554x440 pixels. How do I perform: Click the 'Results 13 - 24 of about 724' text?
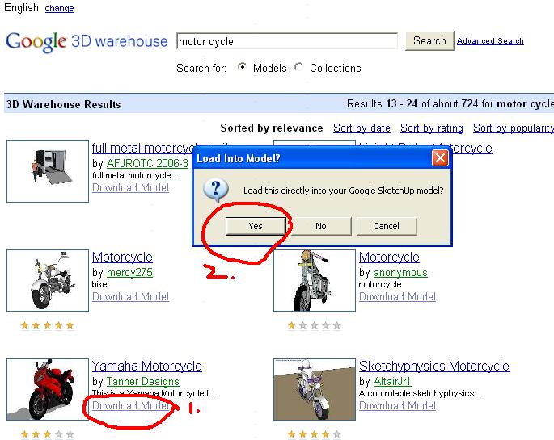[x=412, y=103]
